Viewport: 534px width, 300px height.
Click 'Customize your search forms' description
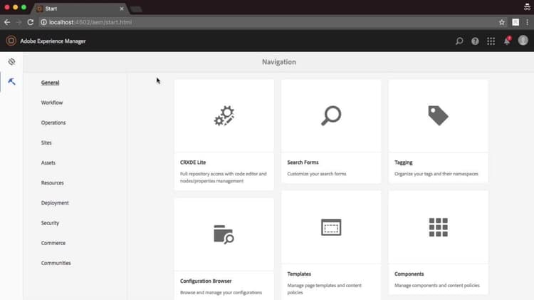(x=317, y=174)
